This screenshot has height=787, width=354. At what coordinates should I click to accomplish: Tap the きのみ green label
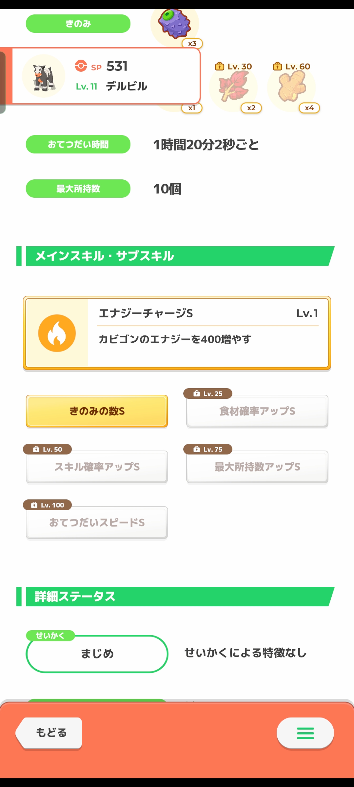(78, 24)
